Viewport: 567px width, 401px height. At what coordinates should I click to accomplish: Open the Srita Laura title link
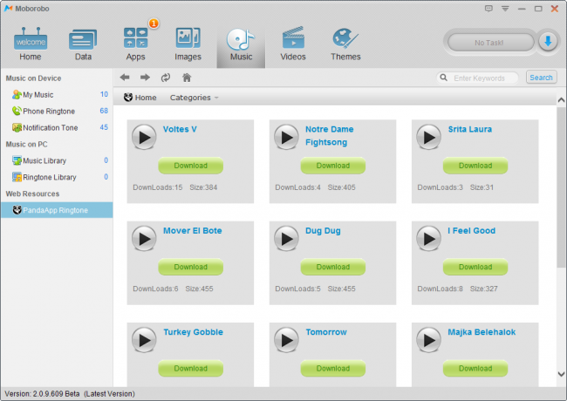tap(469, 129)
